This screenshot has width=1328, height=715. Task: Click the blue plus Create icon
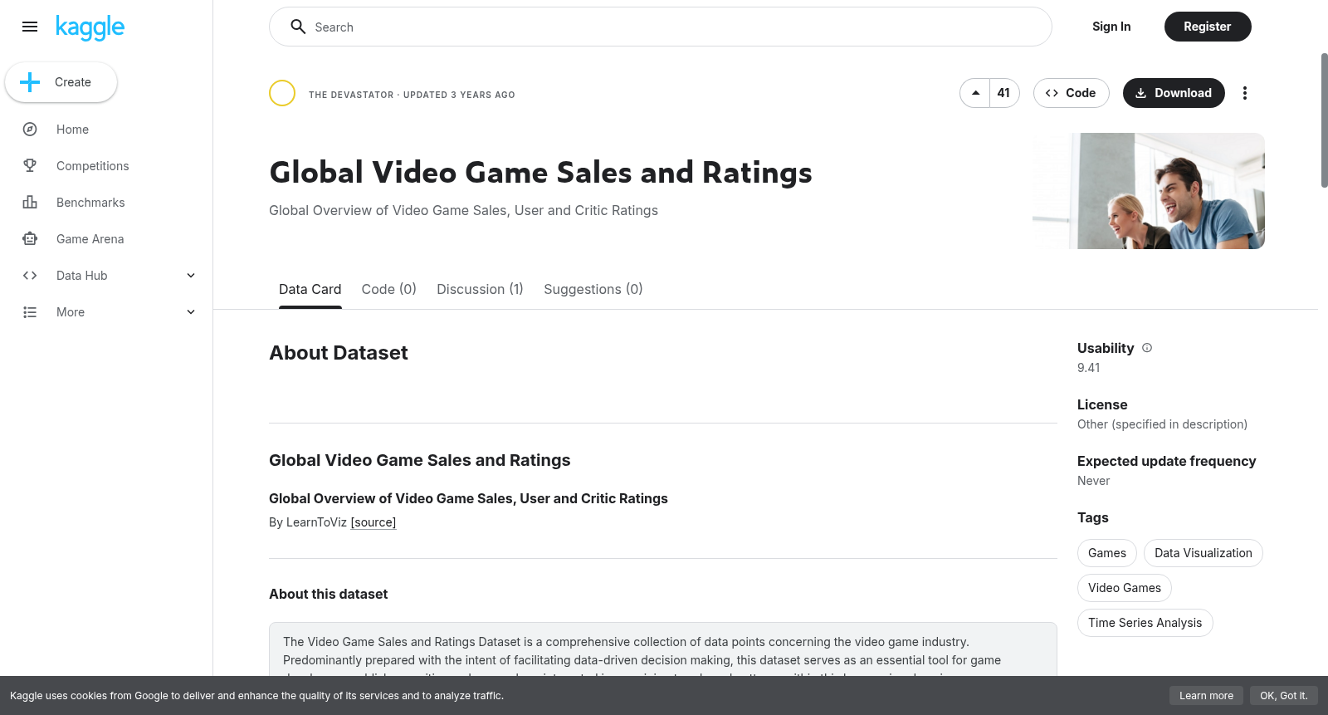coord(30,82)
